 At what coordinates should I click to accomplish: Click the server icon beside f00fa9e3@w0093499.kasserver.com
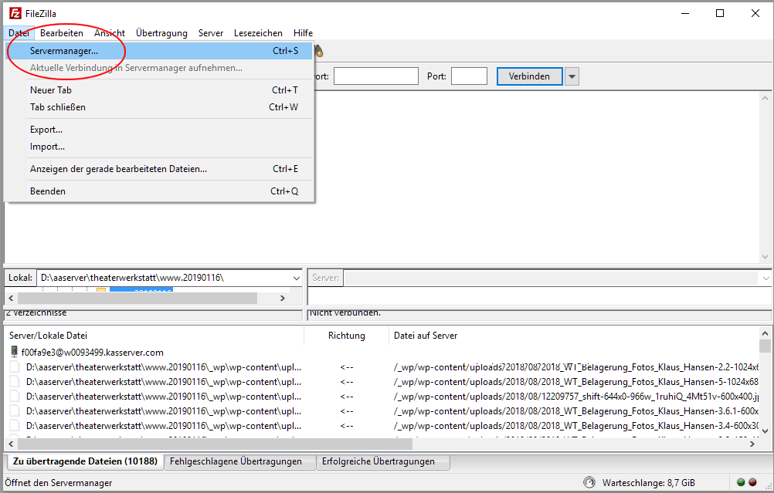pyautogui.click(x=15, y=352)
